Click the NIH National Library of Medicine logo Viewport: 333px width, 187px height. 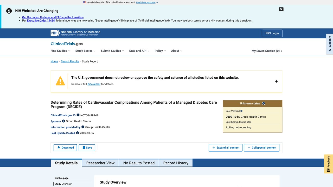click(x=75, y=33)
